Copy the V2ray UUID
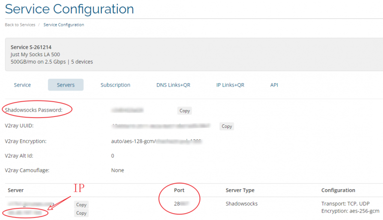 [227, 126]
